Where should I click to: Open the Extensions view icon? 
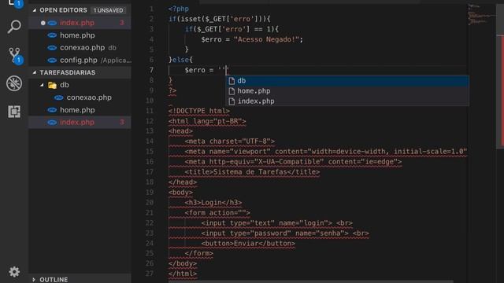click(x=14, y=112)
